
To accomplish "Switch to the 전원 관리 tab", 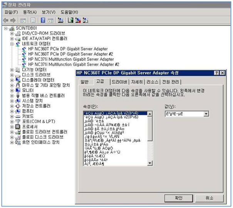I will click(x=171, y=82).
